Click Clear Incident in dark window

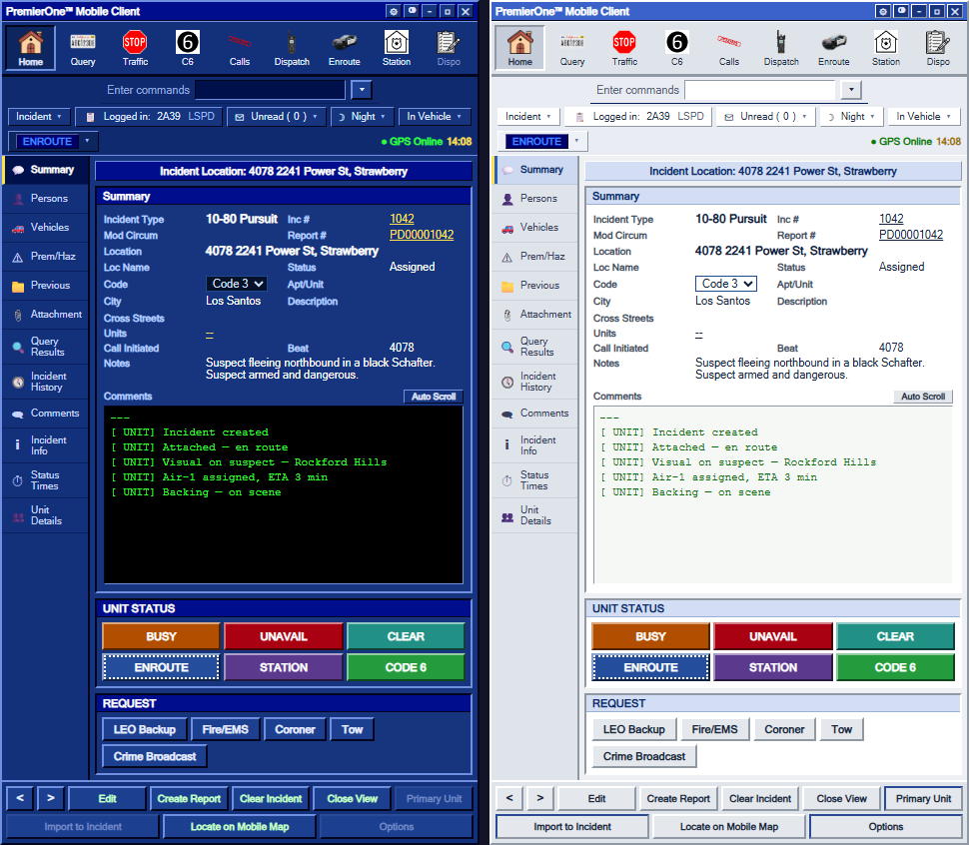pyautogui.click(x=271, y=799)
